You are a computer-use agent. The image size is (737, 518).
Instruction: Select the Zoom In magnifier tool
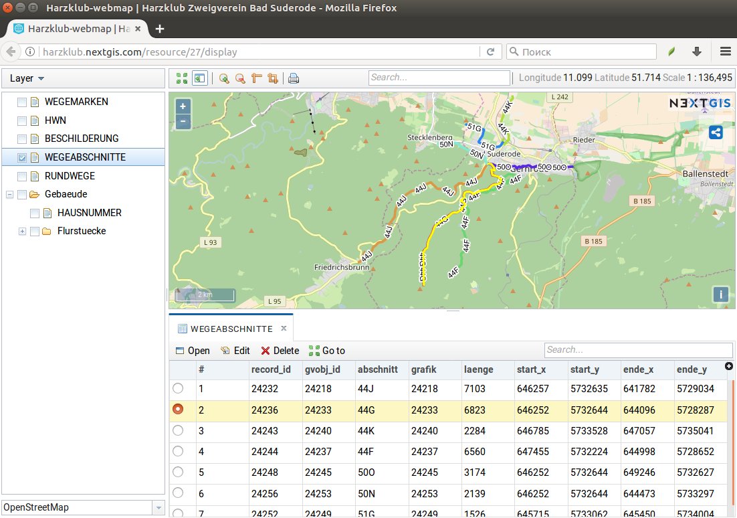[x=223, y=78]
